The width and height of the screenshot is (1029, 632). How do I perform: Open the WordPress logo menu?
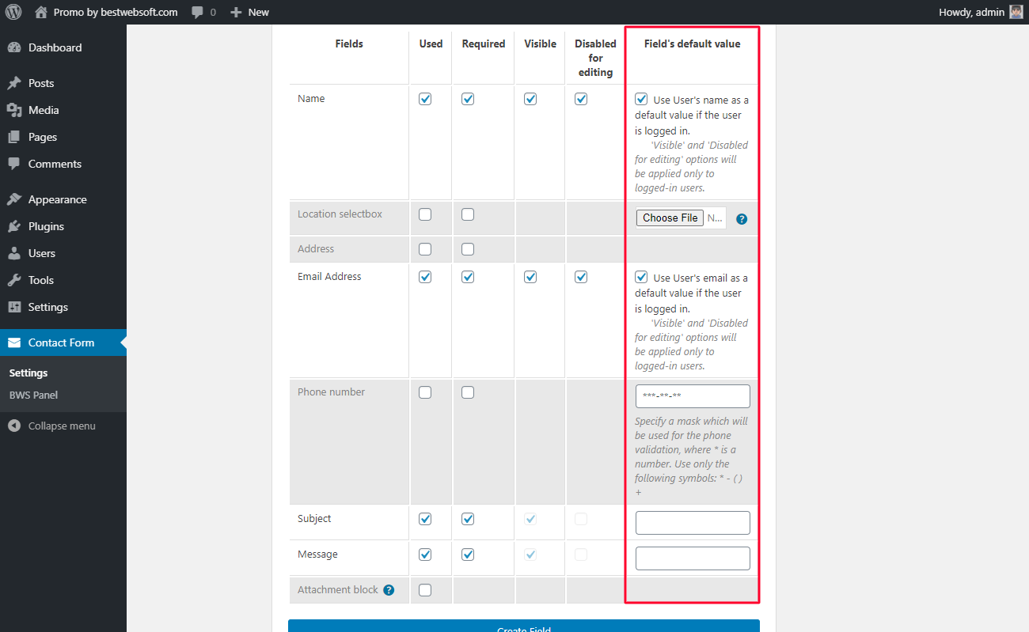tap(13, 12)
